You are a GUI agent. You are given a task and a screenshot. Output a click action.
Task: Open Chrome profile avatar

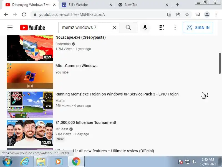(x=207, y=14)
